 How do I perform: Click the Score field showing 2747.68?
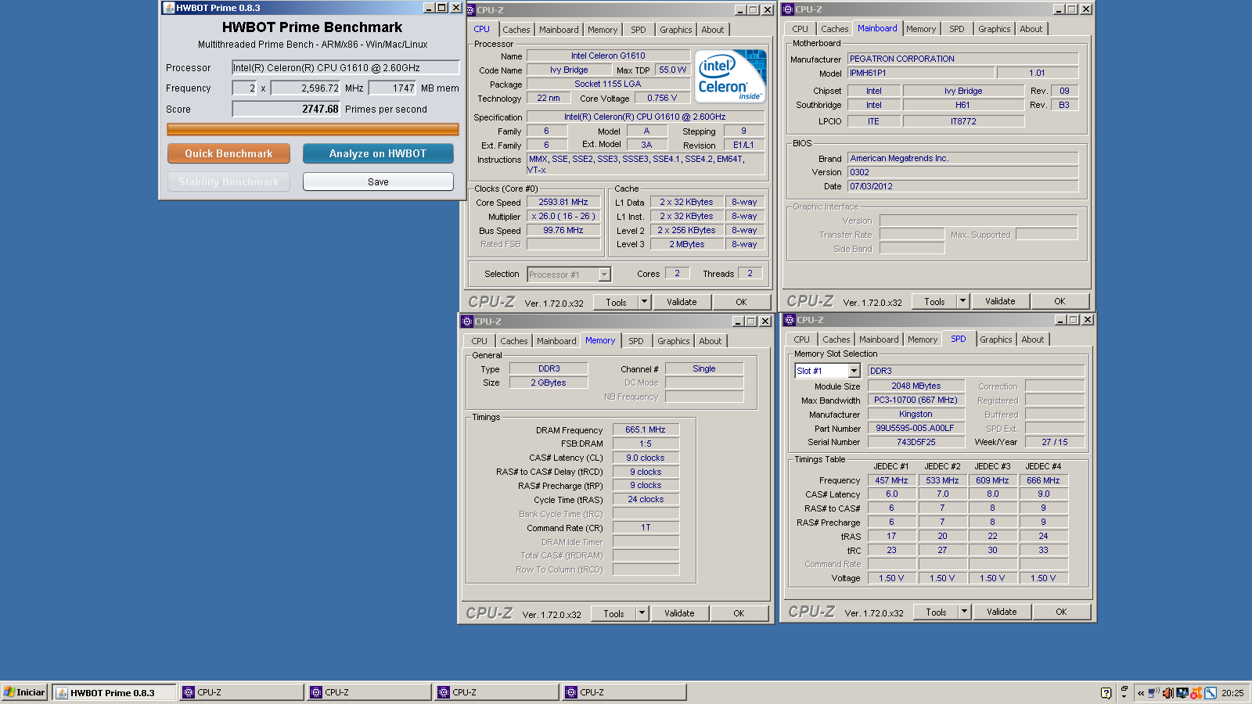click(286, 109)
